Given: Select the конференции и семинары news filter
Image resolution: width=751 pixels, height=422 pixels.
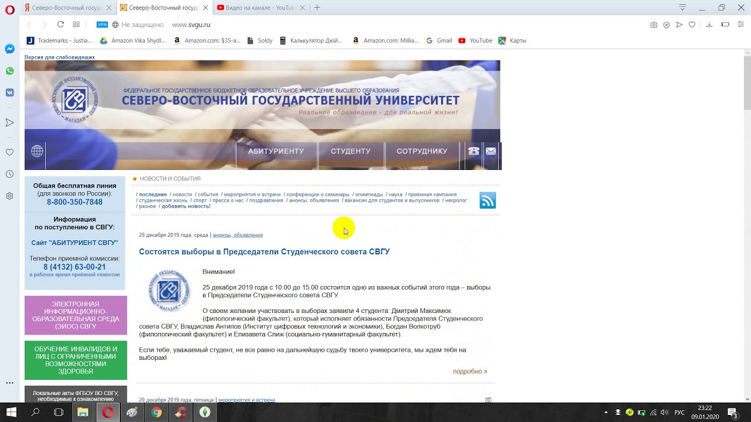Looking at the screenshot, I should coord(317,195).
